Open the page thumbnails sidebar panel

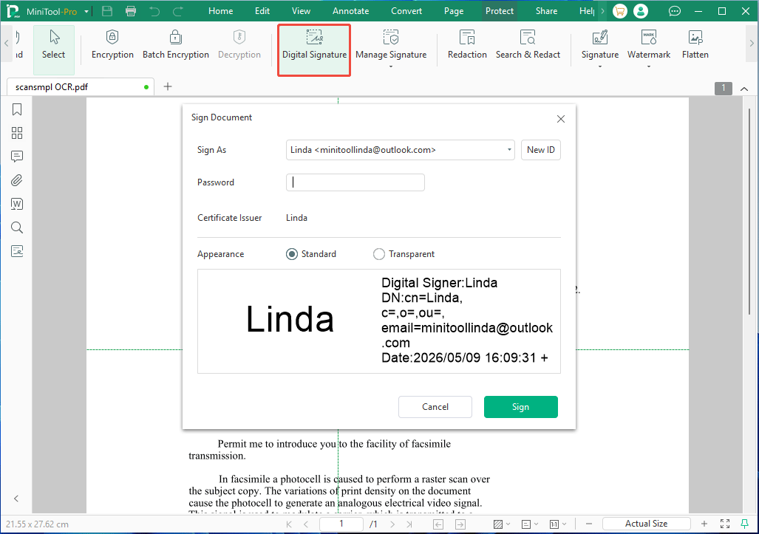pos(17,133)
